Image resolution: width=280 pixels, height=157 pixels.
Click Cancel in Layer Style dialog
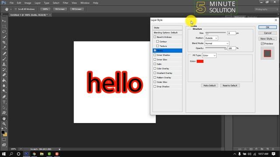[x=267, y=33]
